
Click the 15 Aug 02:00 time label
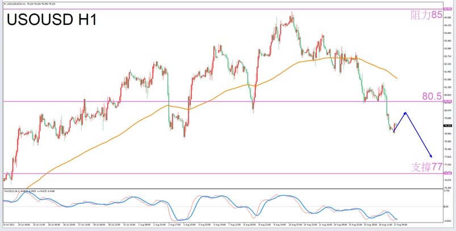point(355,225)
